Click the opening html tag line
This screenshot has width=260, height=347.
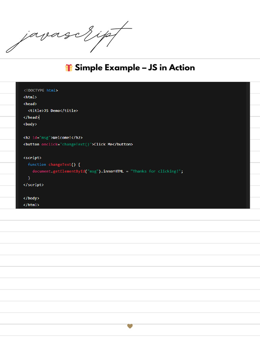tap(30, 97)
